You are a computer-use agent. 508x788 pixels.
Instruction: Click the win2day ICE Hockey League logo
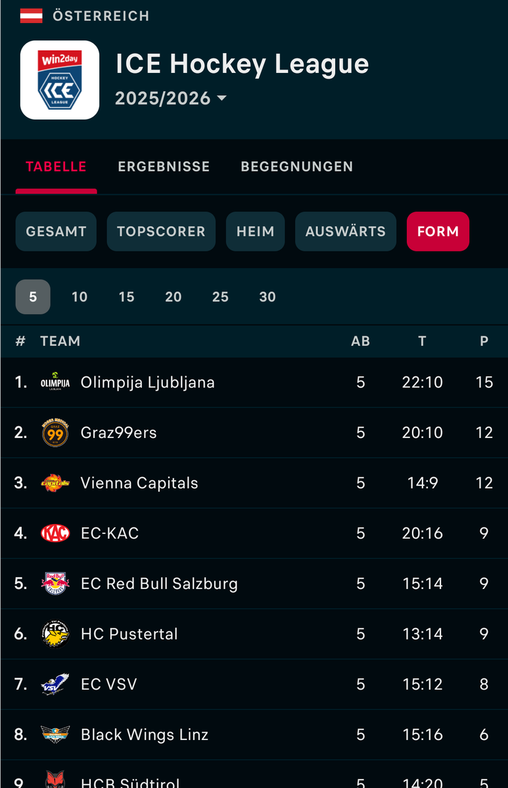click(x=60, y=80)
